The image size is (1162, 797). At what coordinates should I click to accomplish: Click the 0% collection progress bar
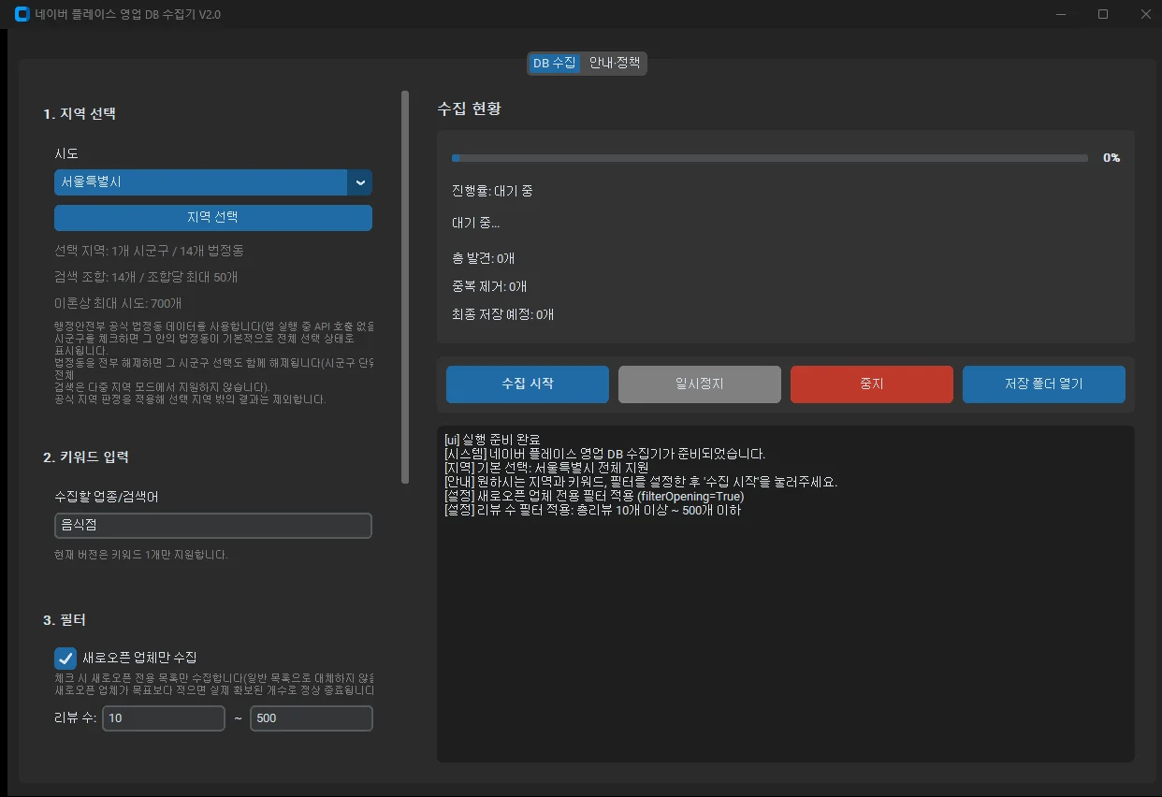(x=769, y=158)
